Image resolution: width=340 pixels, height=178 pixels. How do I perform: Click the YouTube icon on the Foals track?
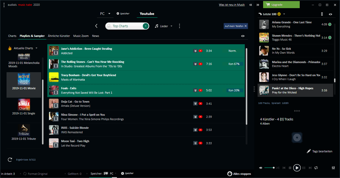(x=201, y=90)
